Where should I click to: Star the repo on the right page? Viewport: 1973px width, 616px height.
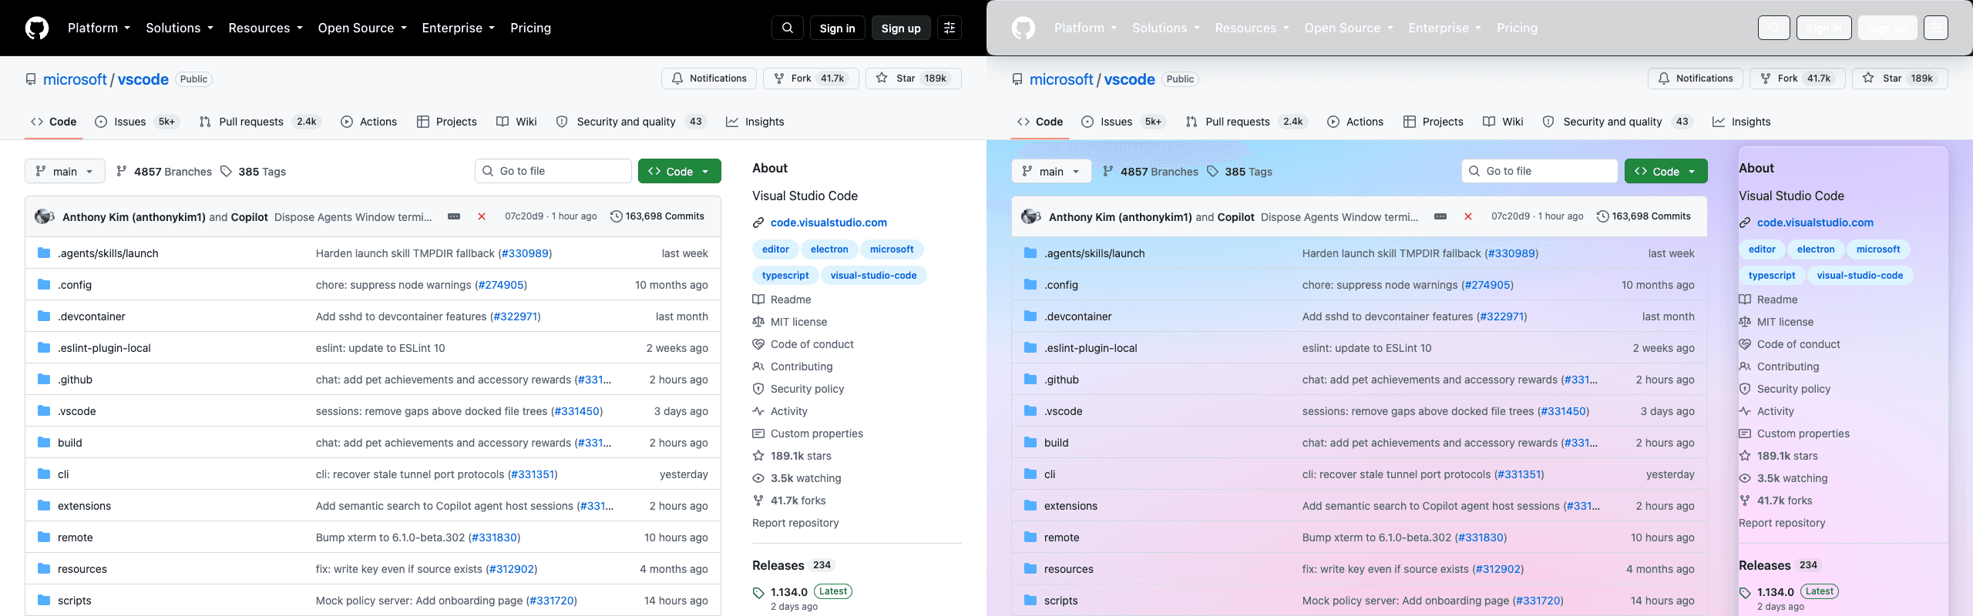point(1900,79)
